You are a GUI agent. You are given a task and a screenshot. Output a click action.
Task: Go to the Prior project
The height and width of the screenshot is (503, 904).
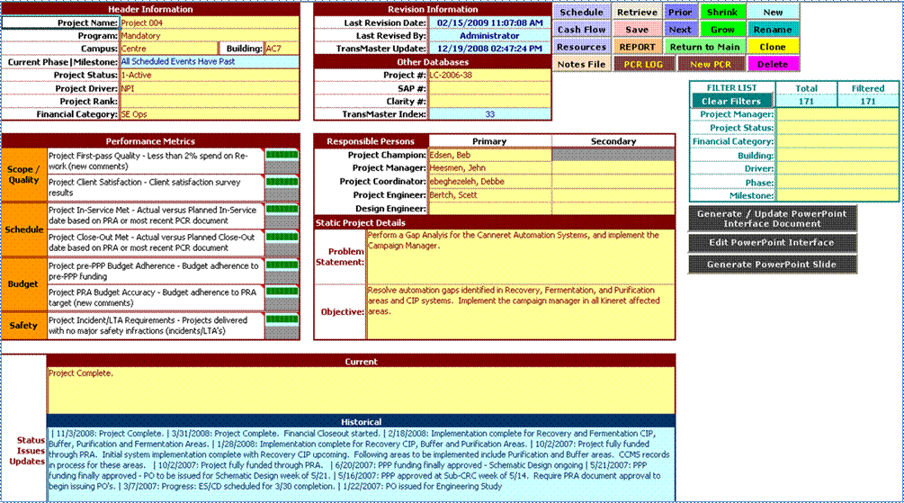coord(680,12)
